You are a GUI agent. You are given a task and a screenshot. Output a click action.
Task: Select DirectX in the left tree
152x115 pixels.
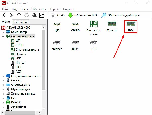pos(16,102)
